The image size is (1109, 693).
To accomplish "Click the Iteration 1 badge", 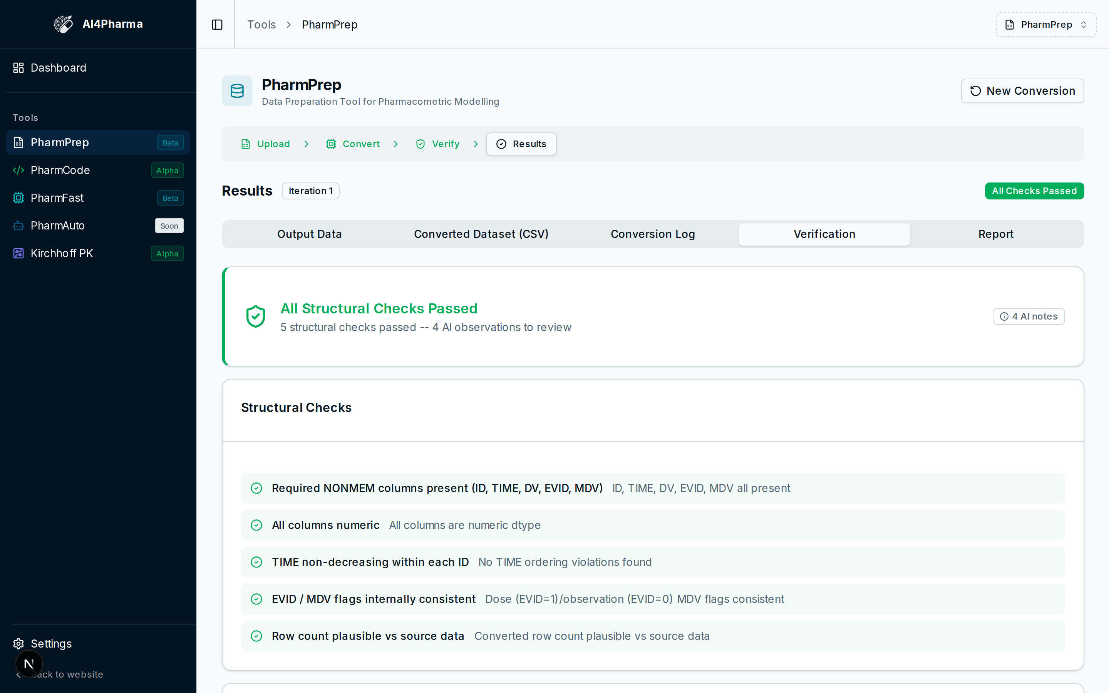I will point(311,191).
